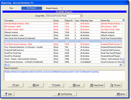Click the About button icon
Image resolution: width=131 pixels, height=100 pixels.
(x=118, y=94)
